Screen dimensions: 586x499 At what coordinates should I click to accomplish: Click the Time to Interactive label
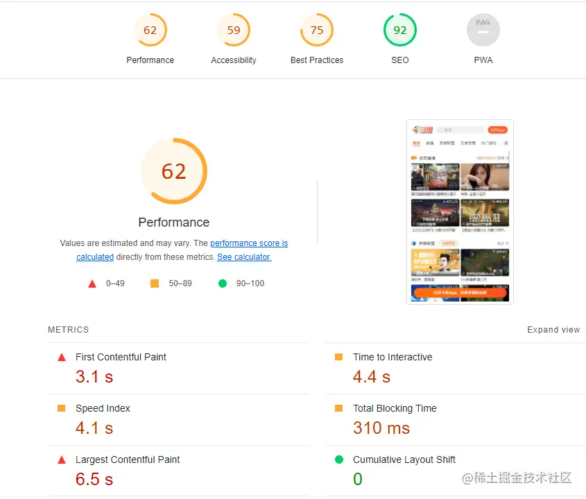pos(393,357)
